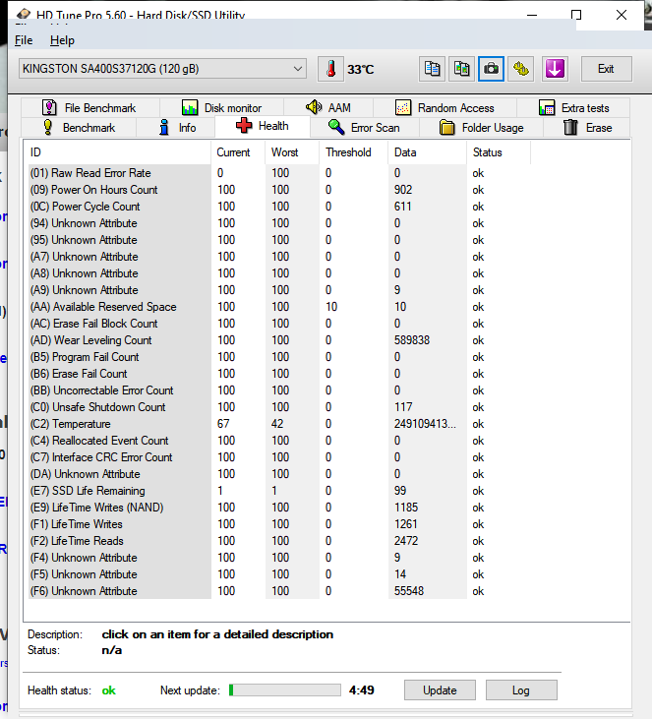Switch to the Disk monitor tab
Image resolution: width=652 pixels, height=719 pixels.
coord(222,108)
